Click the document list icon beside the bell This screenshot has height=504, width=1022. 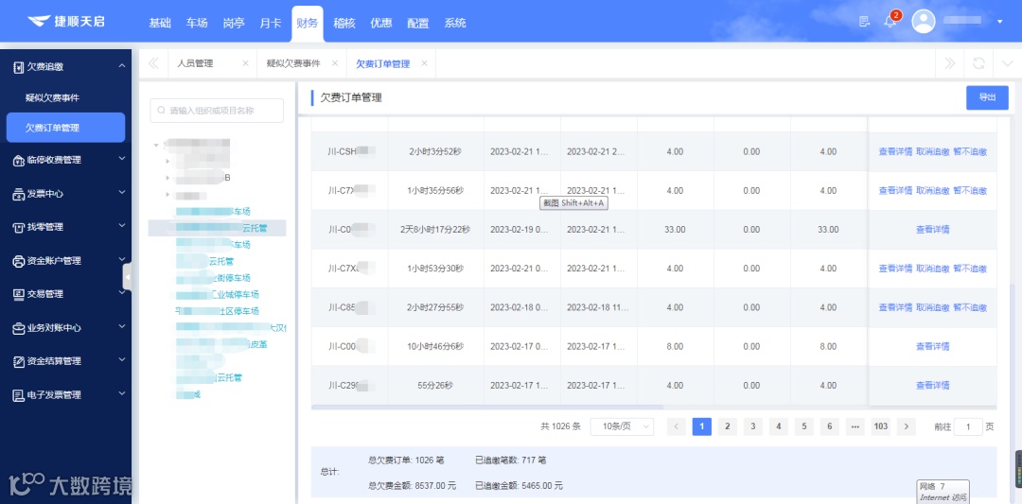865,22
